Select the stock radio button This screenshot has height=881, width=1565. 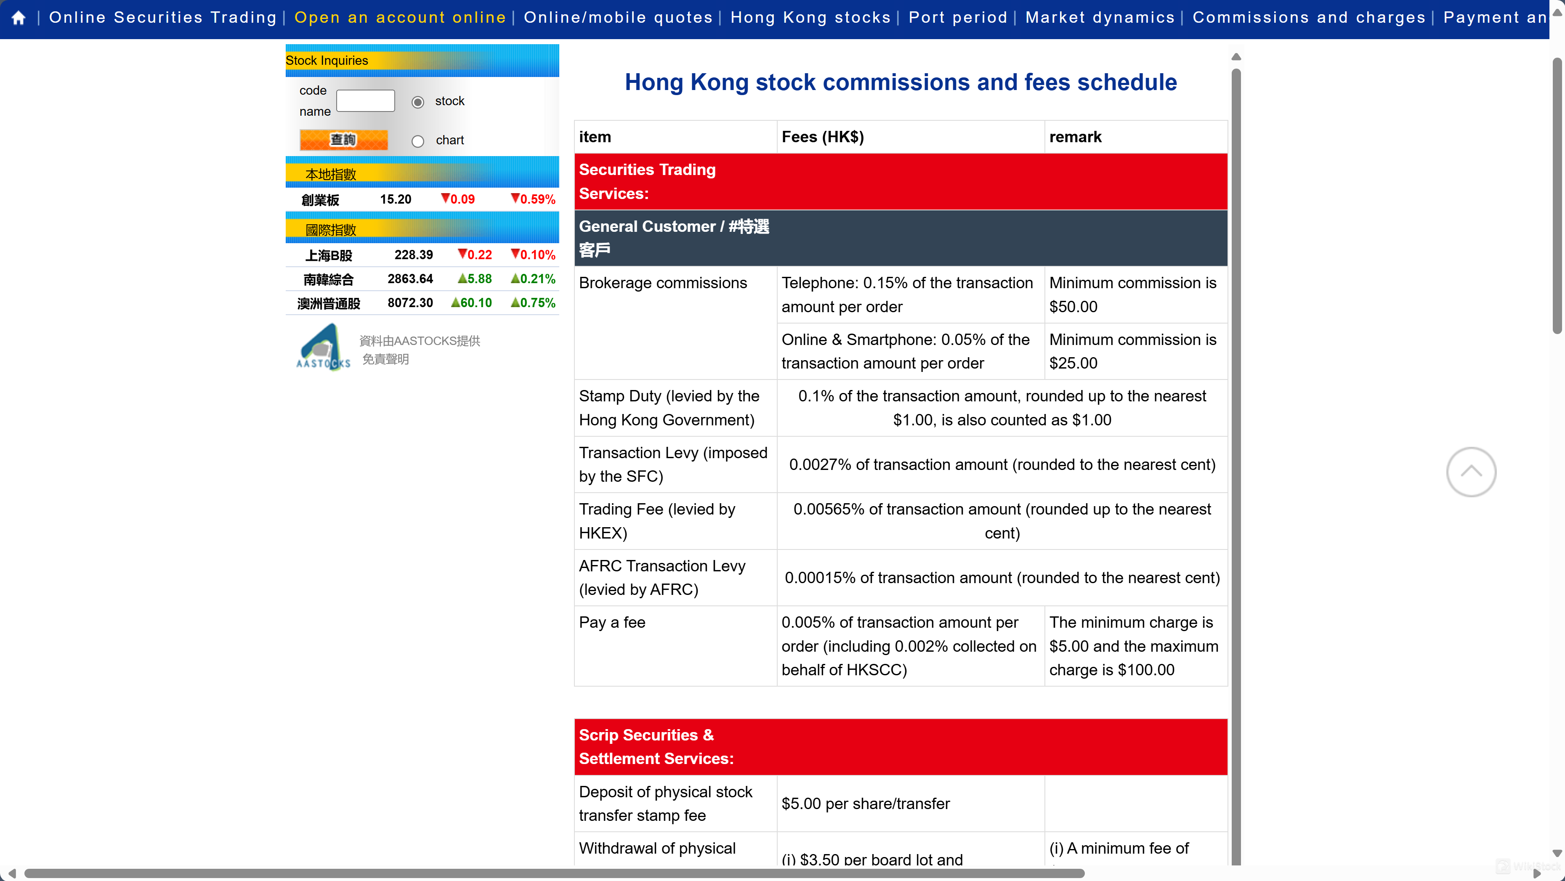coord(417,102)
